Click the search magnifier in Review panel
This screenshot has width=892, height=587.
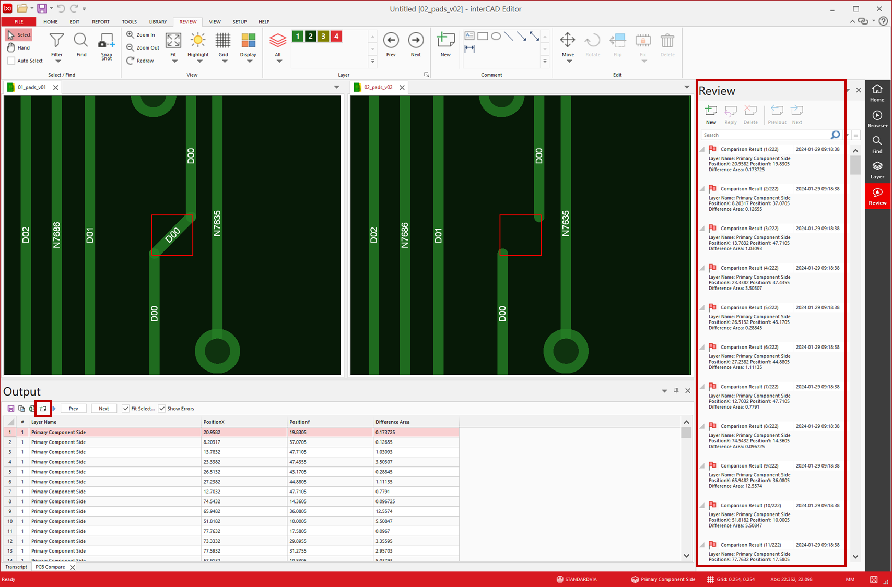click(x=835, y=135)
